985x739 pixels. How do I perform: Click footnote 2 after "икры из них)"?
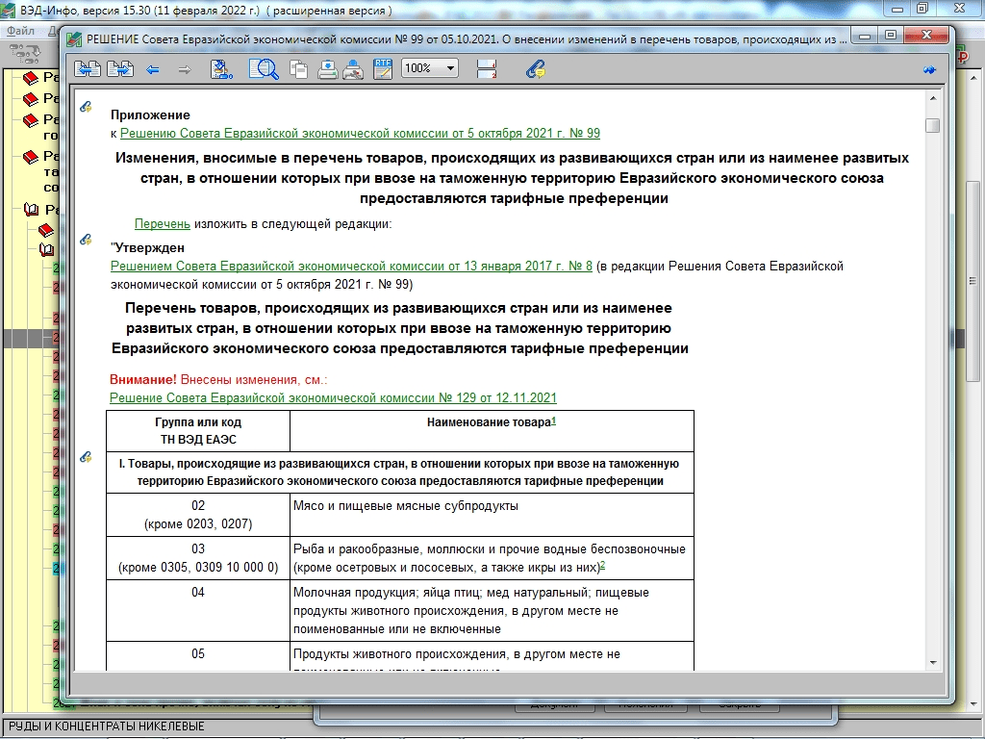pos(602,565)
